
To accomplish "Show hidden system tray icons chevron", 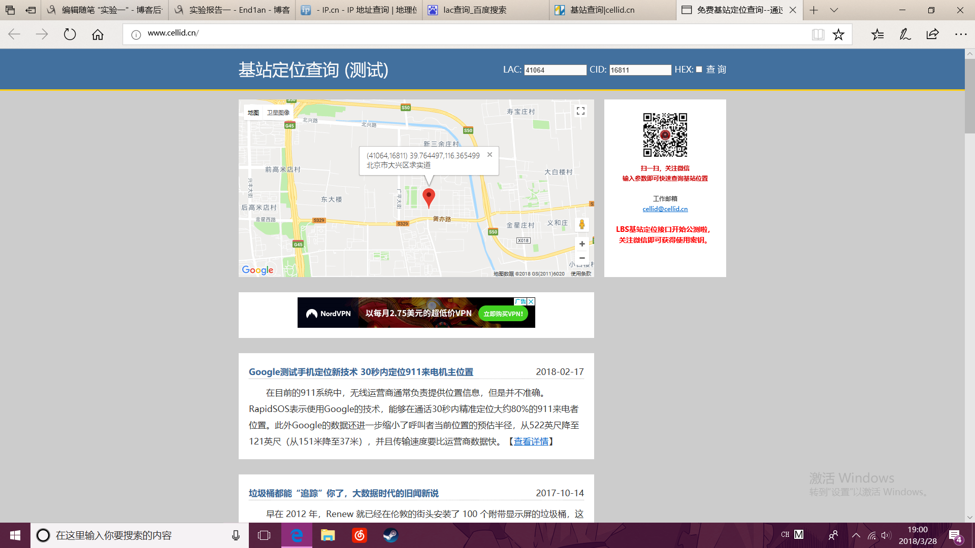I will [x=856, y=535].
